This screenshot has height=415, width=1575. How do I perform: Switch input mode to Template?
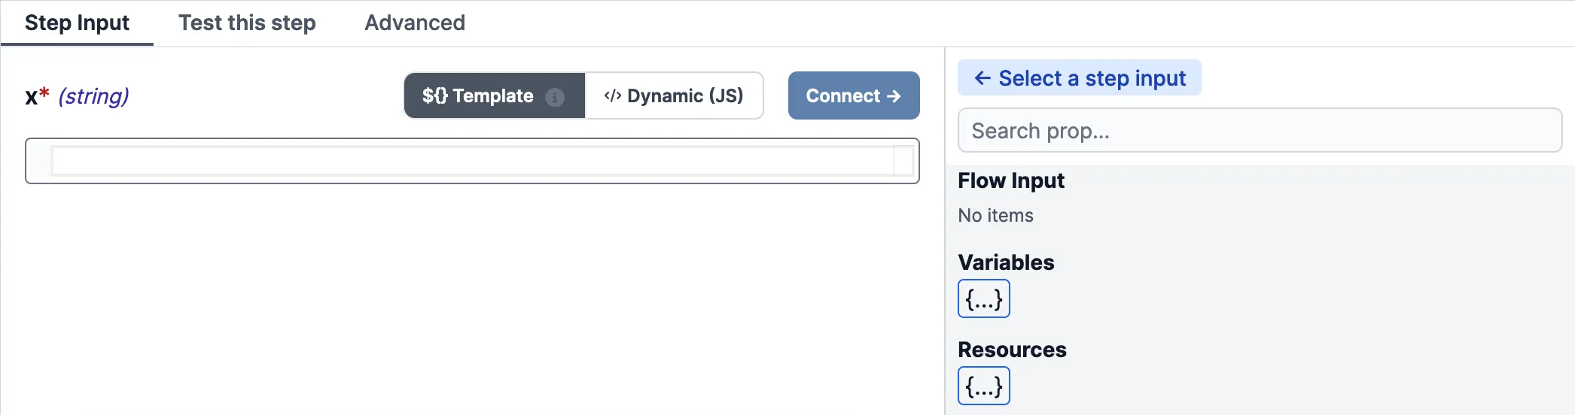coord(493,95)
